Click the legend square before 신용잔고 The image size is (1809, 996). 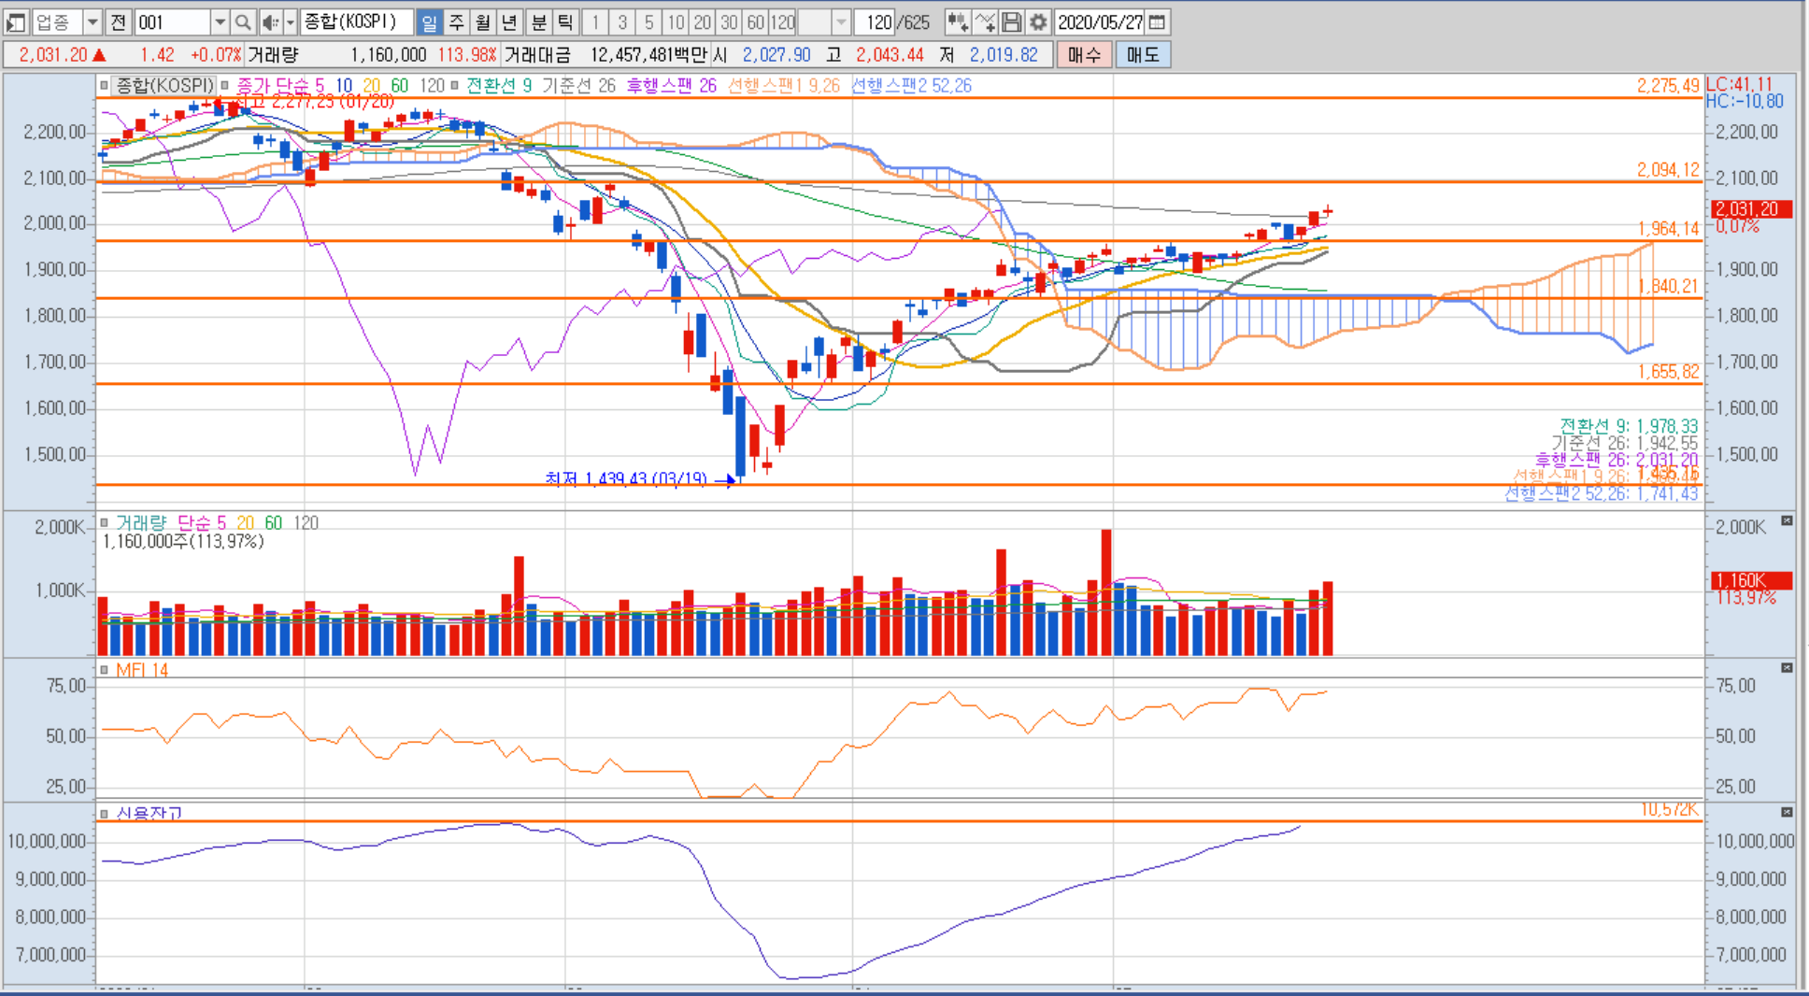click(x=105, y=814)
